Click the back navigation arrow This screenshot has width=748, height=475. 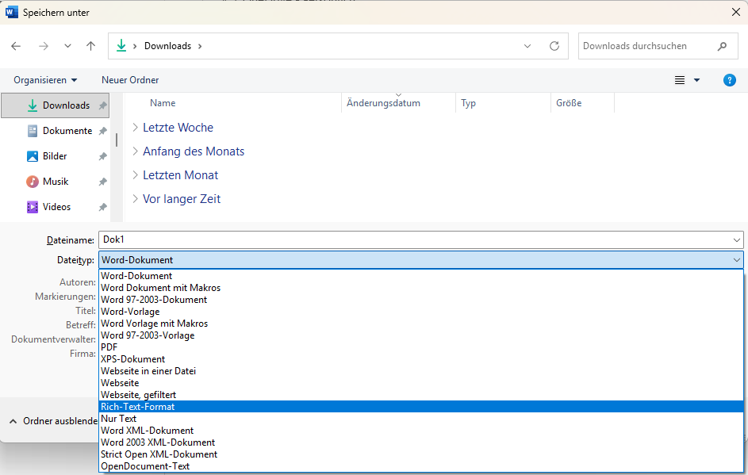[x=16, y=46]
